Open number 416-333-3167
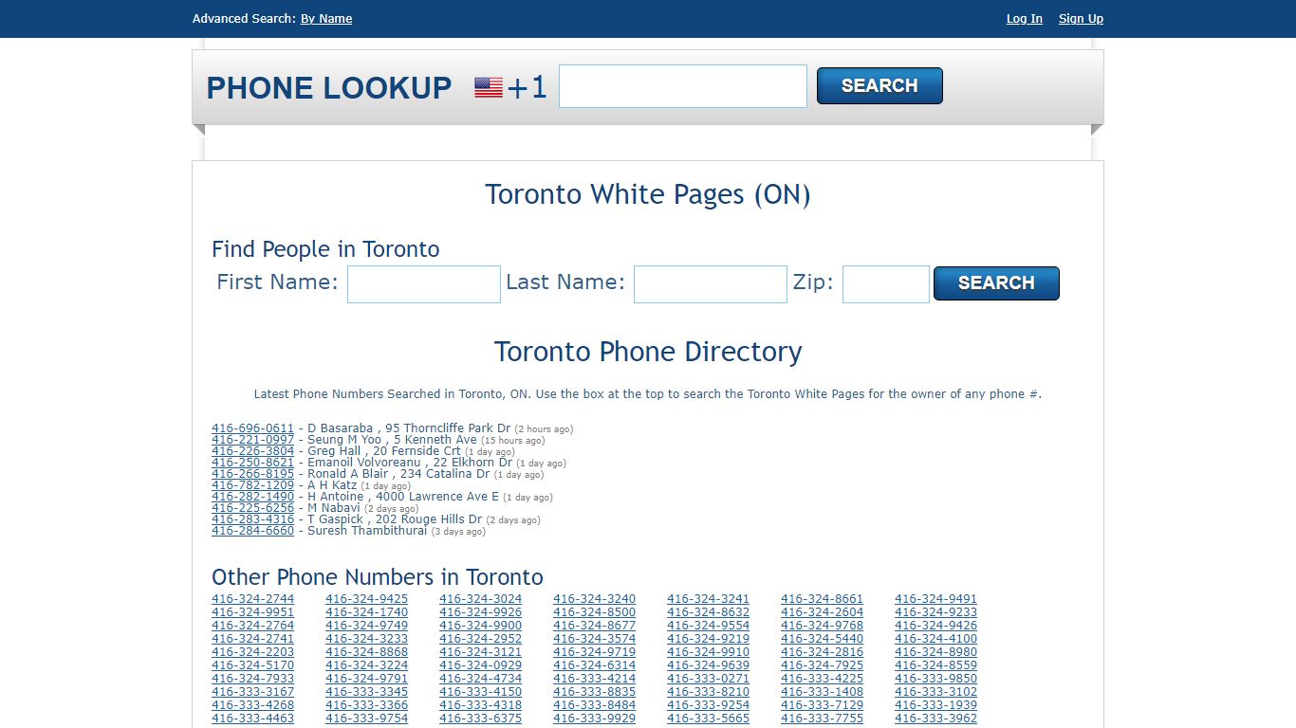 (x=253, y=692)
